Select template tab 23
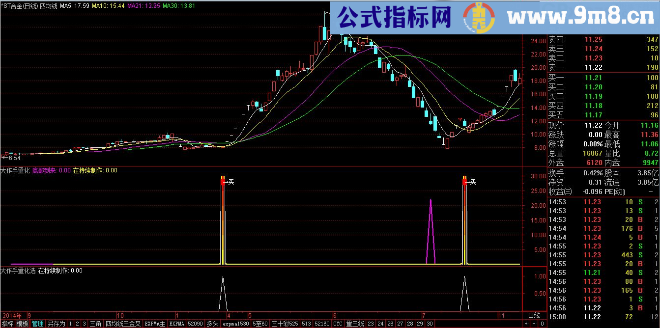 [x=371, y=324]
